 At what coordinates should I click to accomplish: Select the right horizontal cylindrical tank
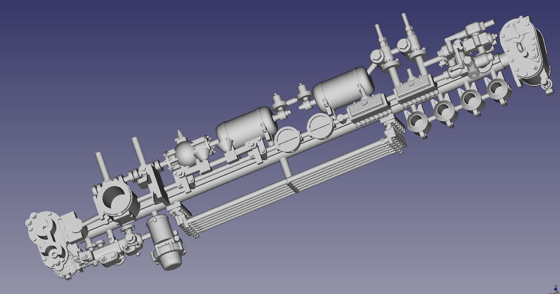tap(343, 89)
